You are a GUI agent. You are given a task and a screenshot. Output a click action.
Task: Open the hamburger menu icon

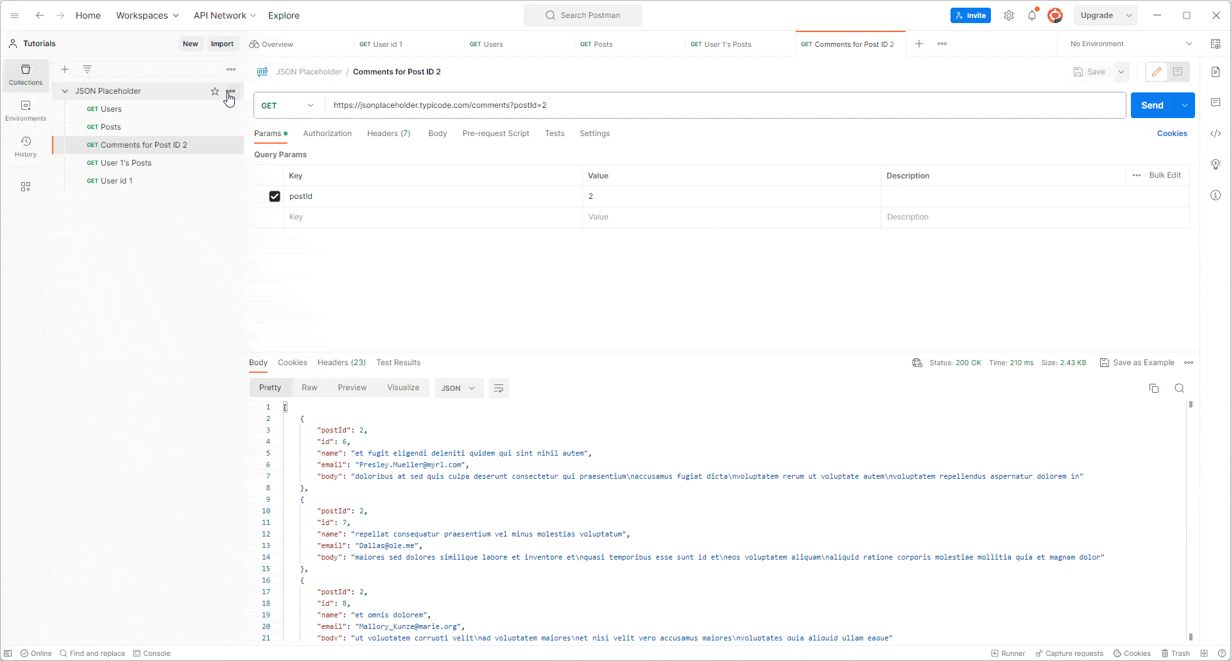15,15
